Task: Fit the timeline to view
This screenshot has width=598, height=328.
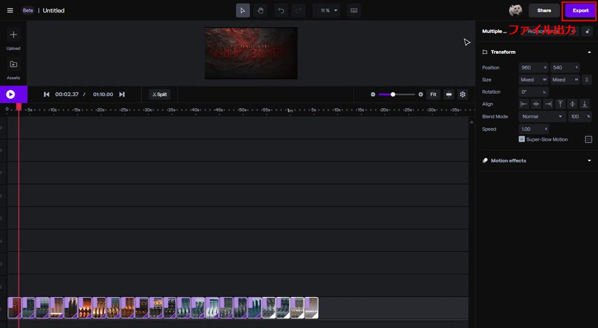Action: click(434, 95)
